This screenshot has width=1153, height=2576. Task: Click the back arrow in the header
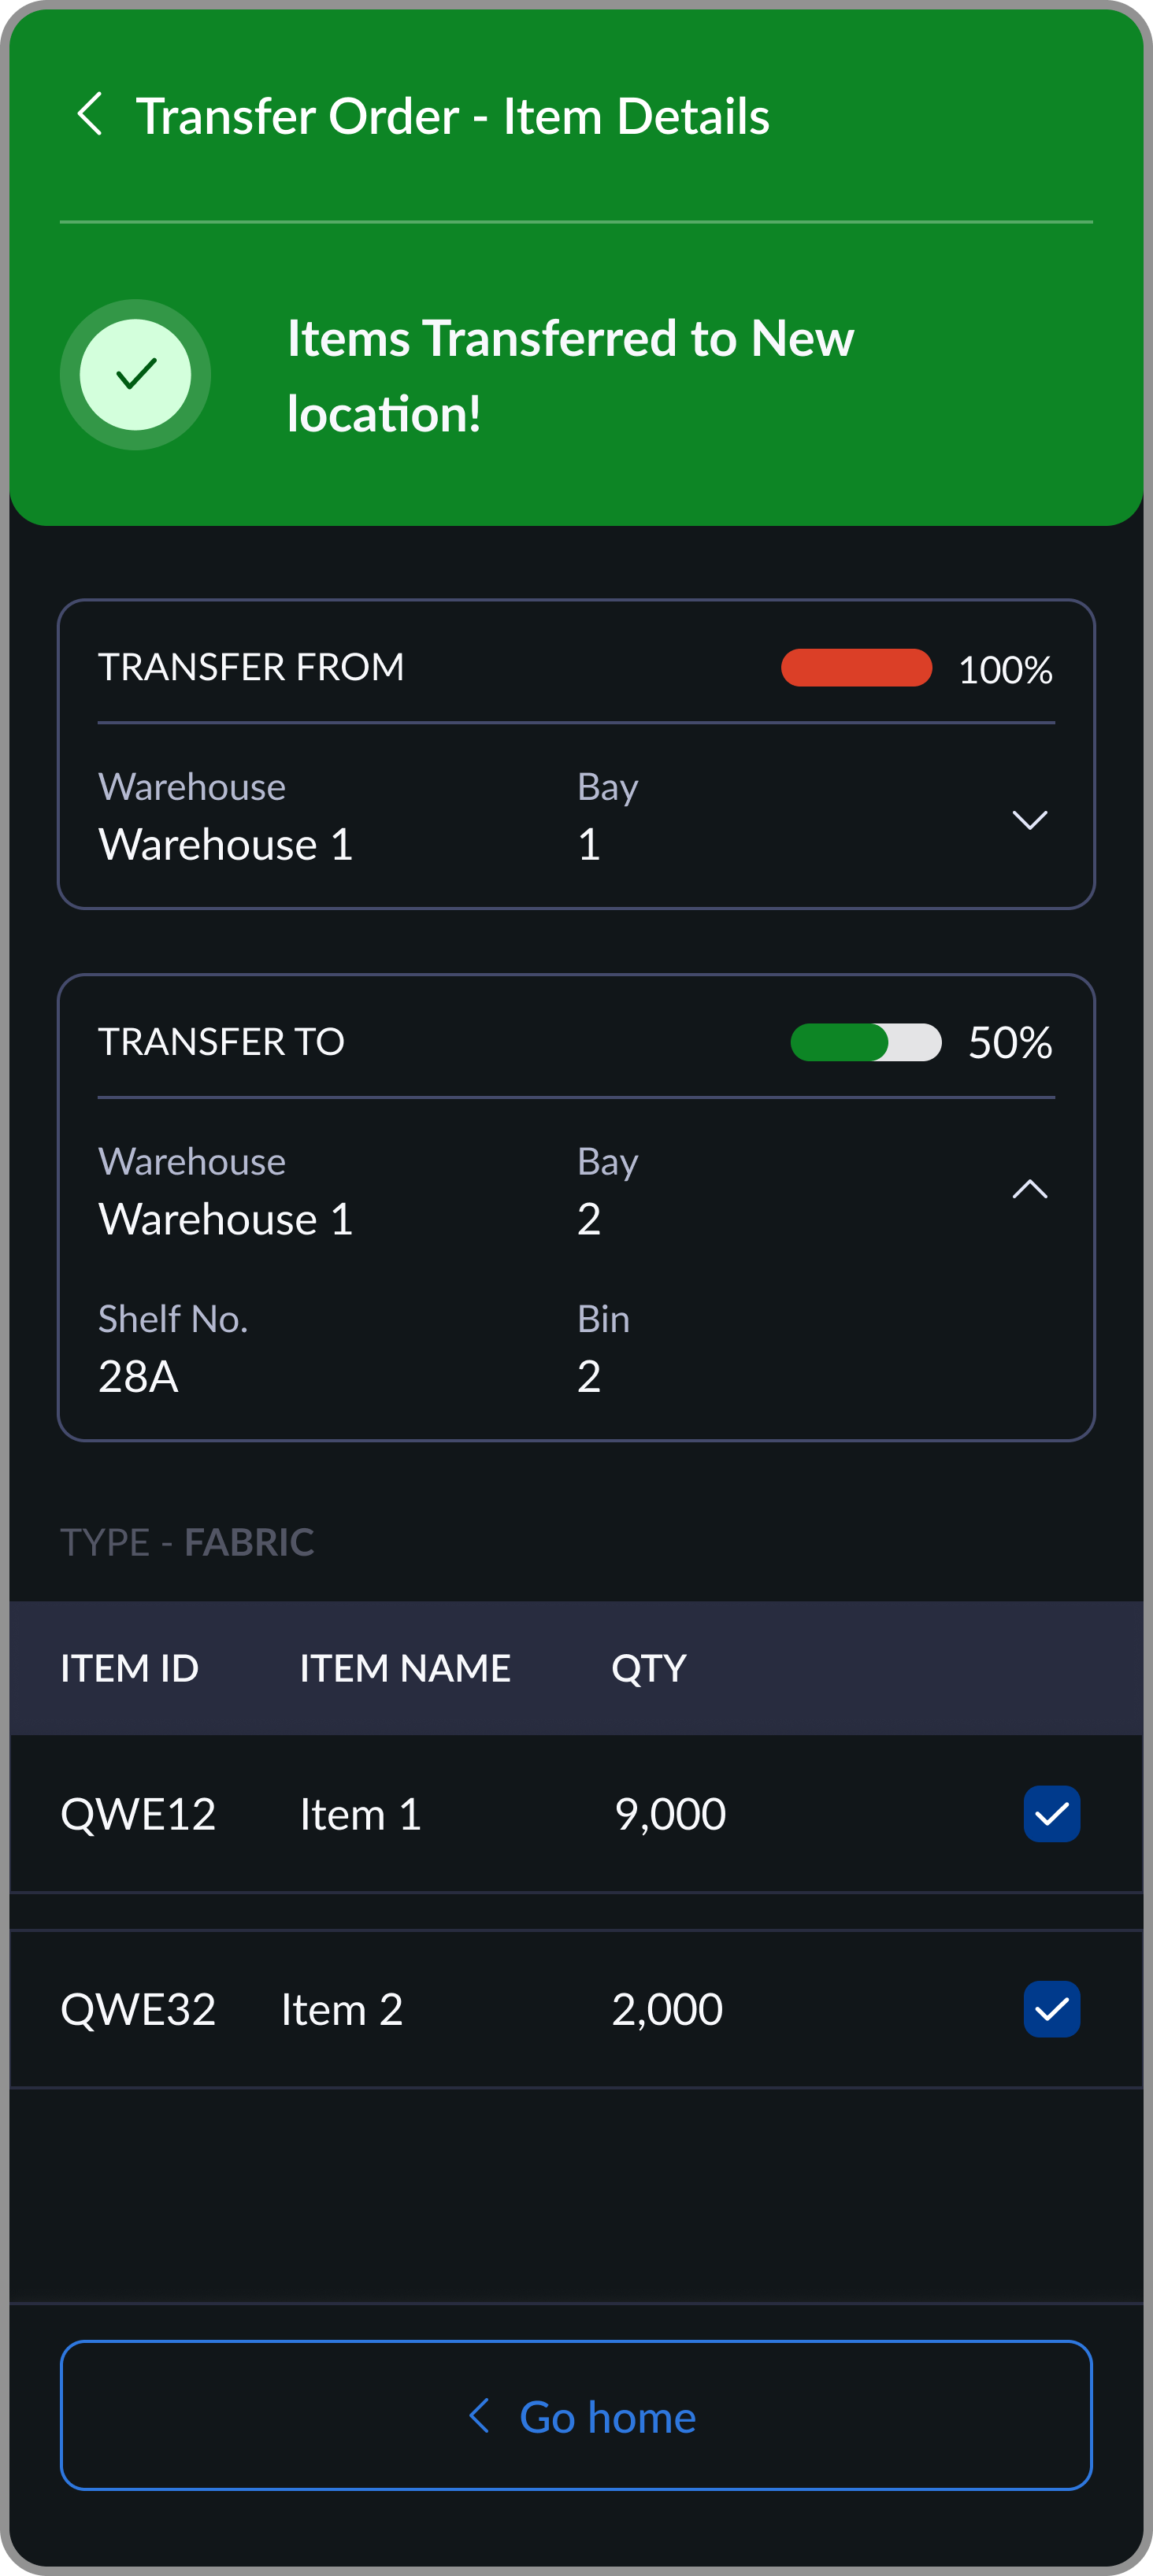(93, 114)
